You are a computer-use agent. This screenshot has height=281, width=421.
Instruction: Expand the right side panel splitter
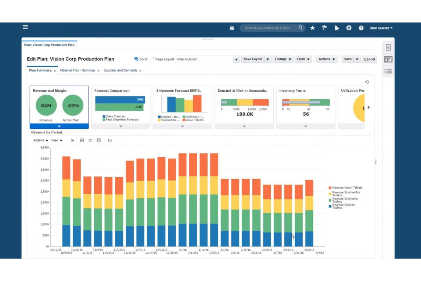[x=376, y=162]
